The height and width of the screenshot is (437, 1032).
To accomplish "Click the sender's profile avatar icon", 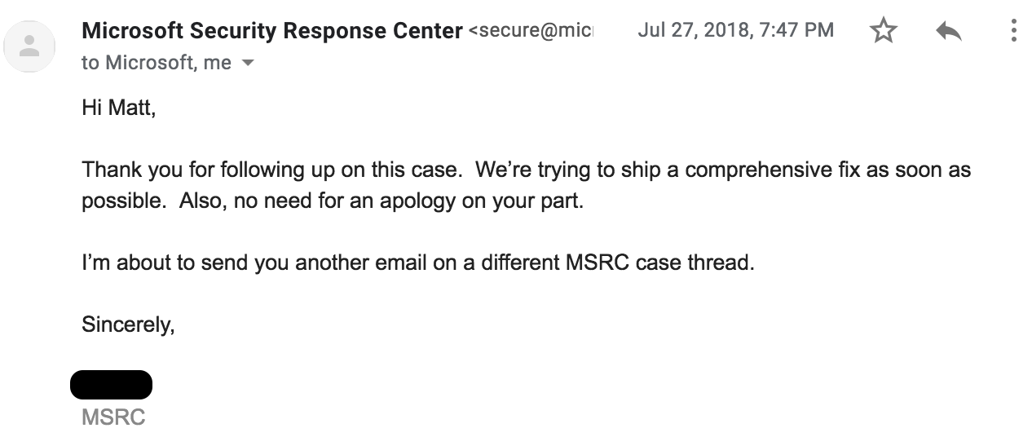I will 30,46.
